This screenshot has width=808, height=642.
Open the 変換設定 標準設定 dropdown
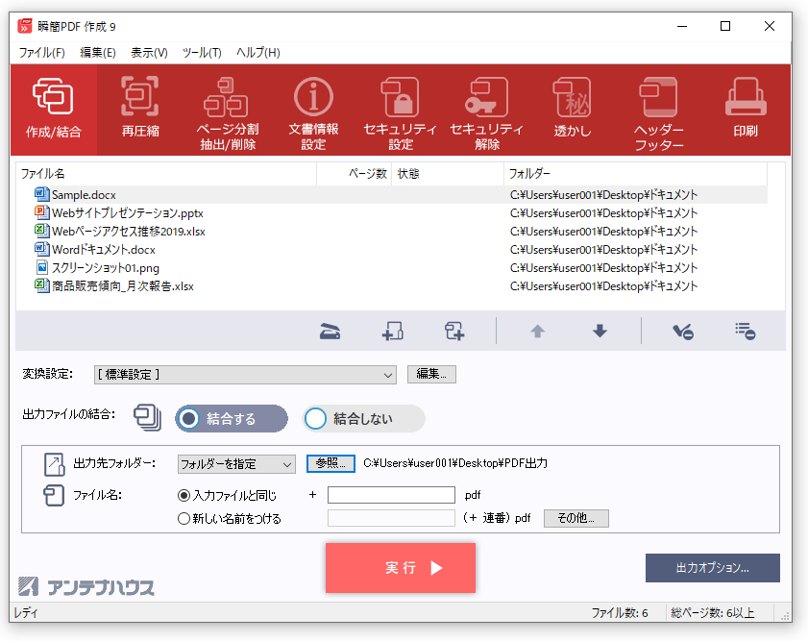(245, 375)
